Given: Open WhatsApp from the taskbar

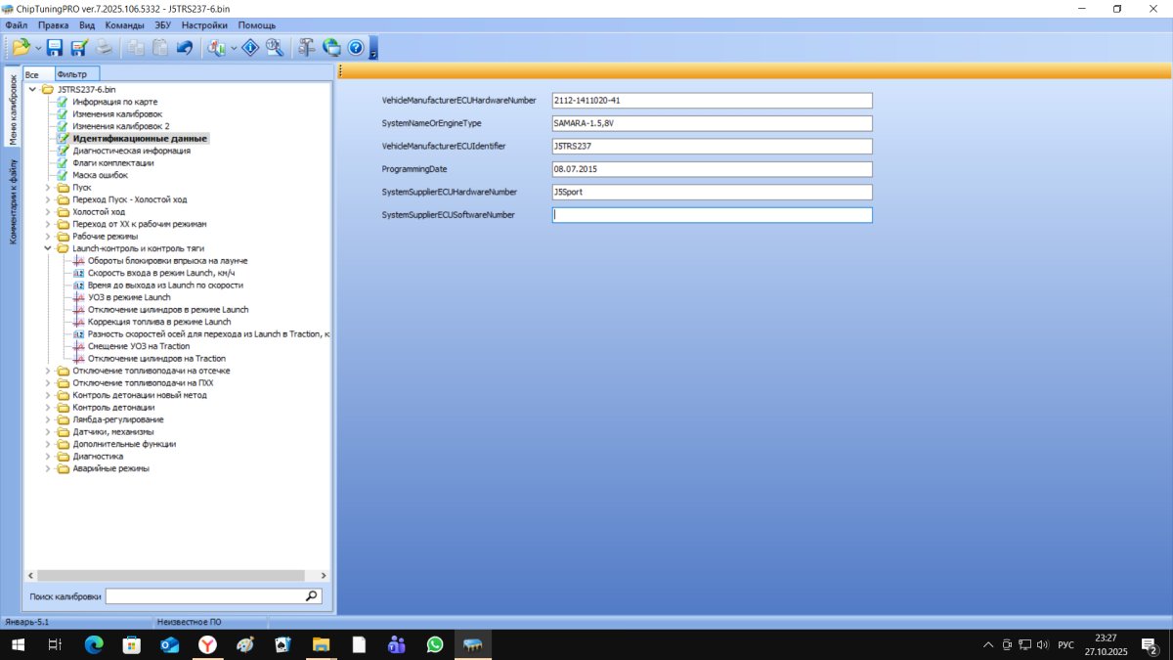Looking at the screenshot, I should tap(435, 644).
